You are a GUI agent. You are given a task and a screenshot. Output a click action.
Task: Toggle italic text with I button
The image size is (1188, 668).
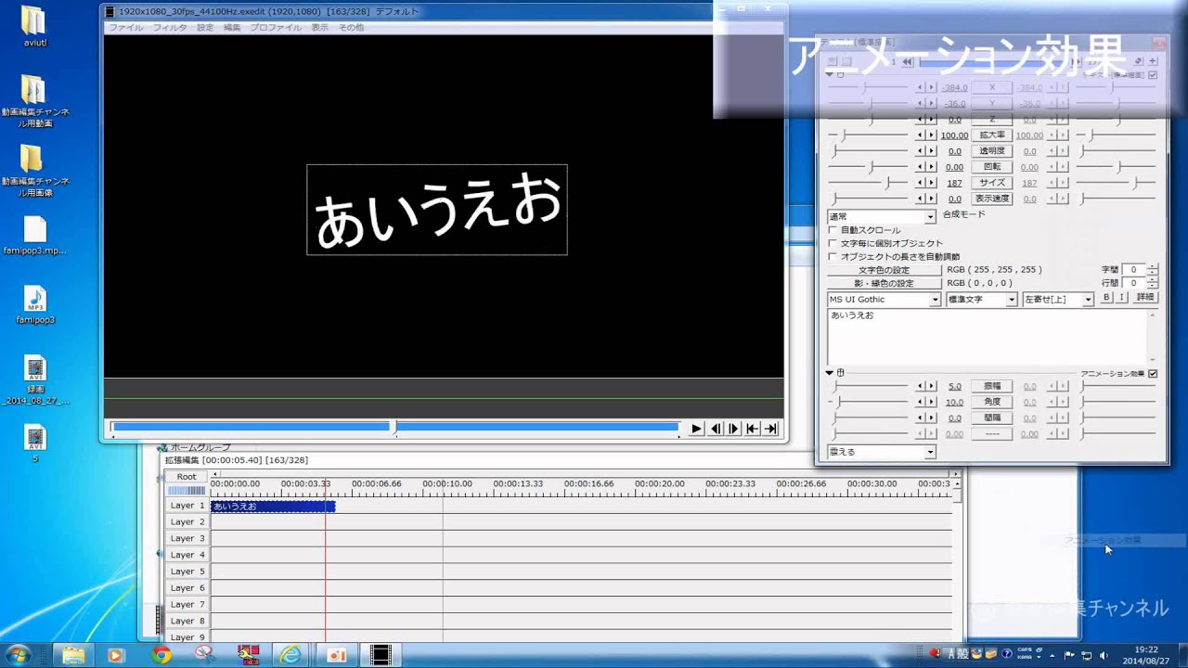(1121, 297)
